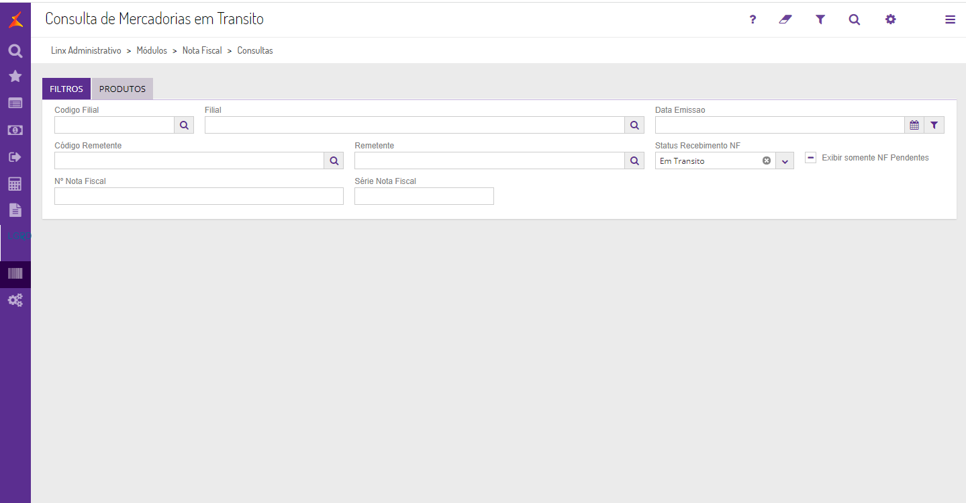This screenshot has height=503, width=966.
Task: Open the help question mark icon
Action: pyautogui.click(x=753, y=19)
